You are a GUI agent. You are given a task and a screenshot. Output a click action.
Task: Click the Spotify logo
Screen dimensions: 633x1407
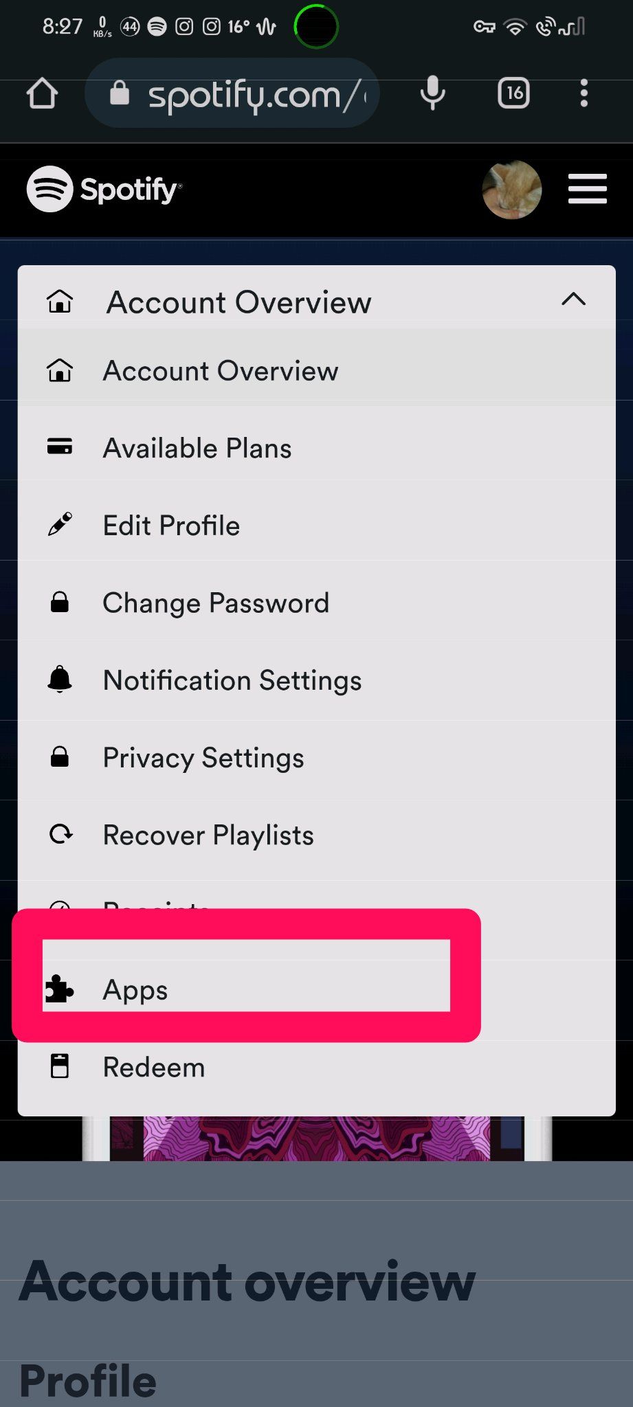(104, 189)
